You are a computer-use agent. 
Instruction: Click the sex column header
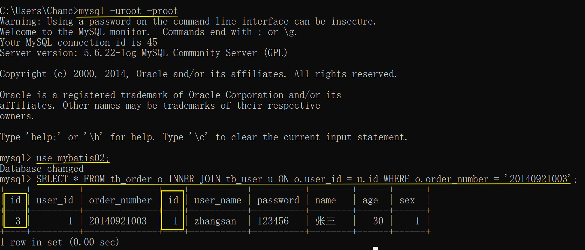click(x=407, y=200)
